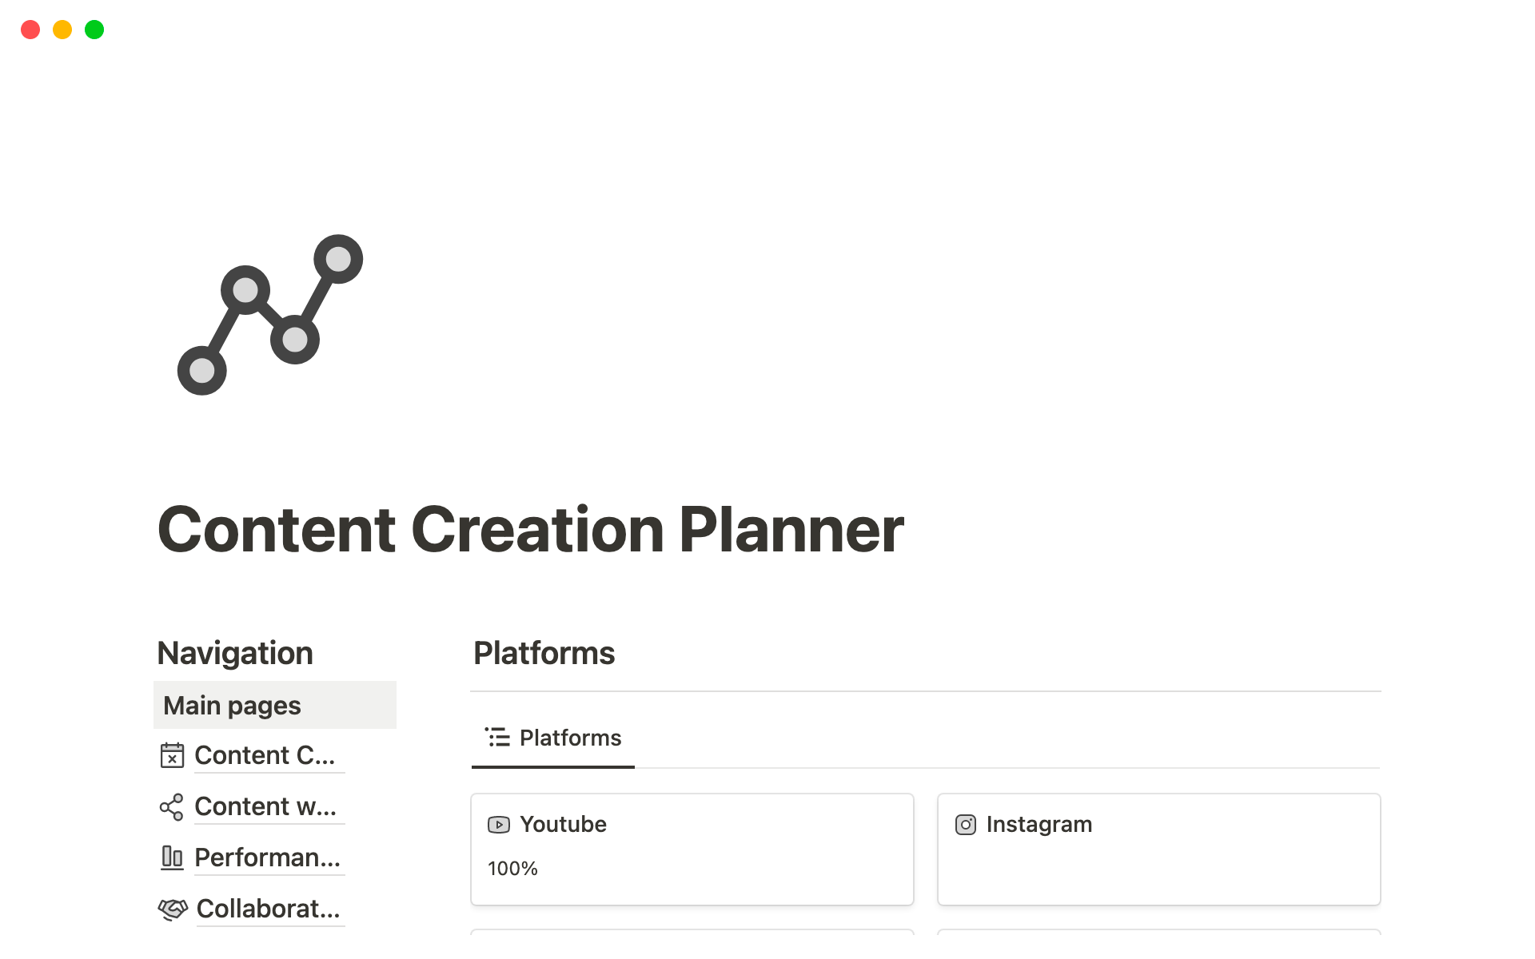The width and height of the screenshot is (1535, 959).
Task: Open the Content w... page link
Action: (x=265, y=807)
